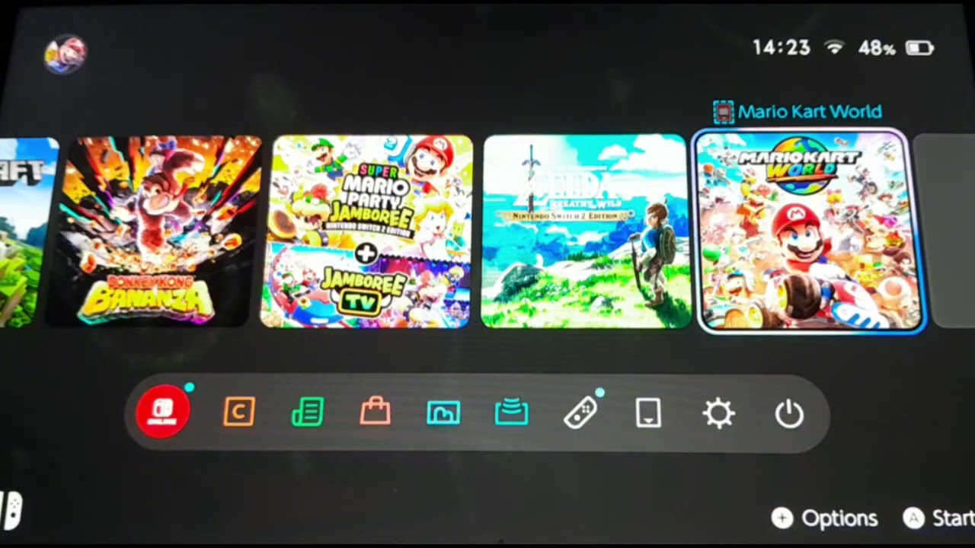Open the Album icon
Viewport: 975px width, 548px height.
coord(443,413)
